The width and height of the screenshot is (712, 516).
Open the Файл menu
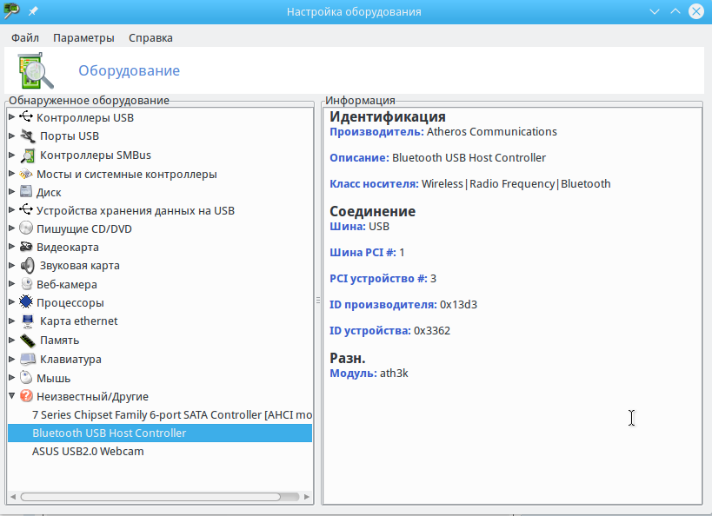[x=25, y=37]
